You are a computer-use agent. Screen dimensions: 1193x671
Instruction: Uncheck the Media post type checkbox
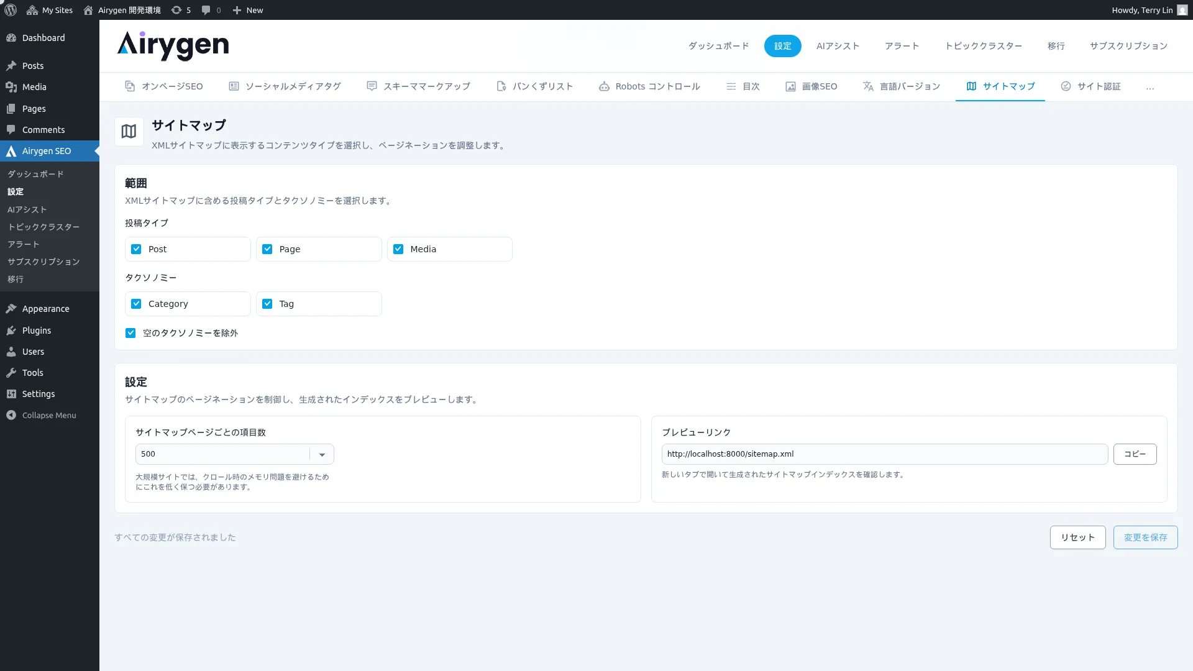click(x=398, y=249)
